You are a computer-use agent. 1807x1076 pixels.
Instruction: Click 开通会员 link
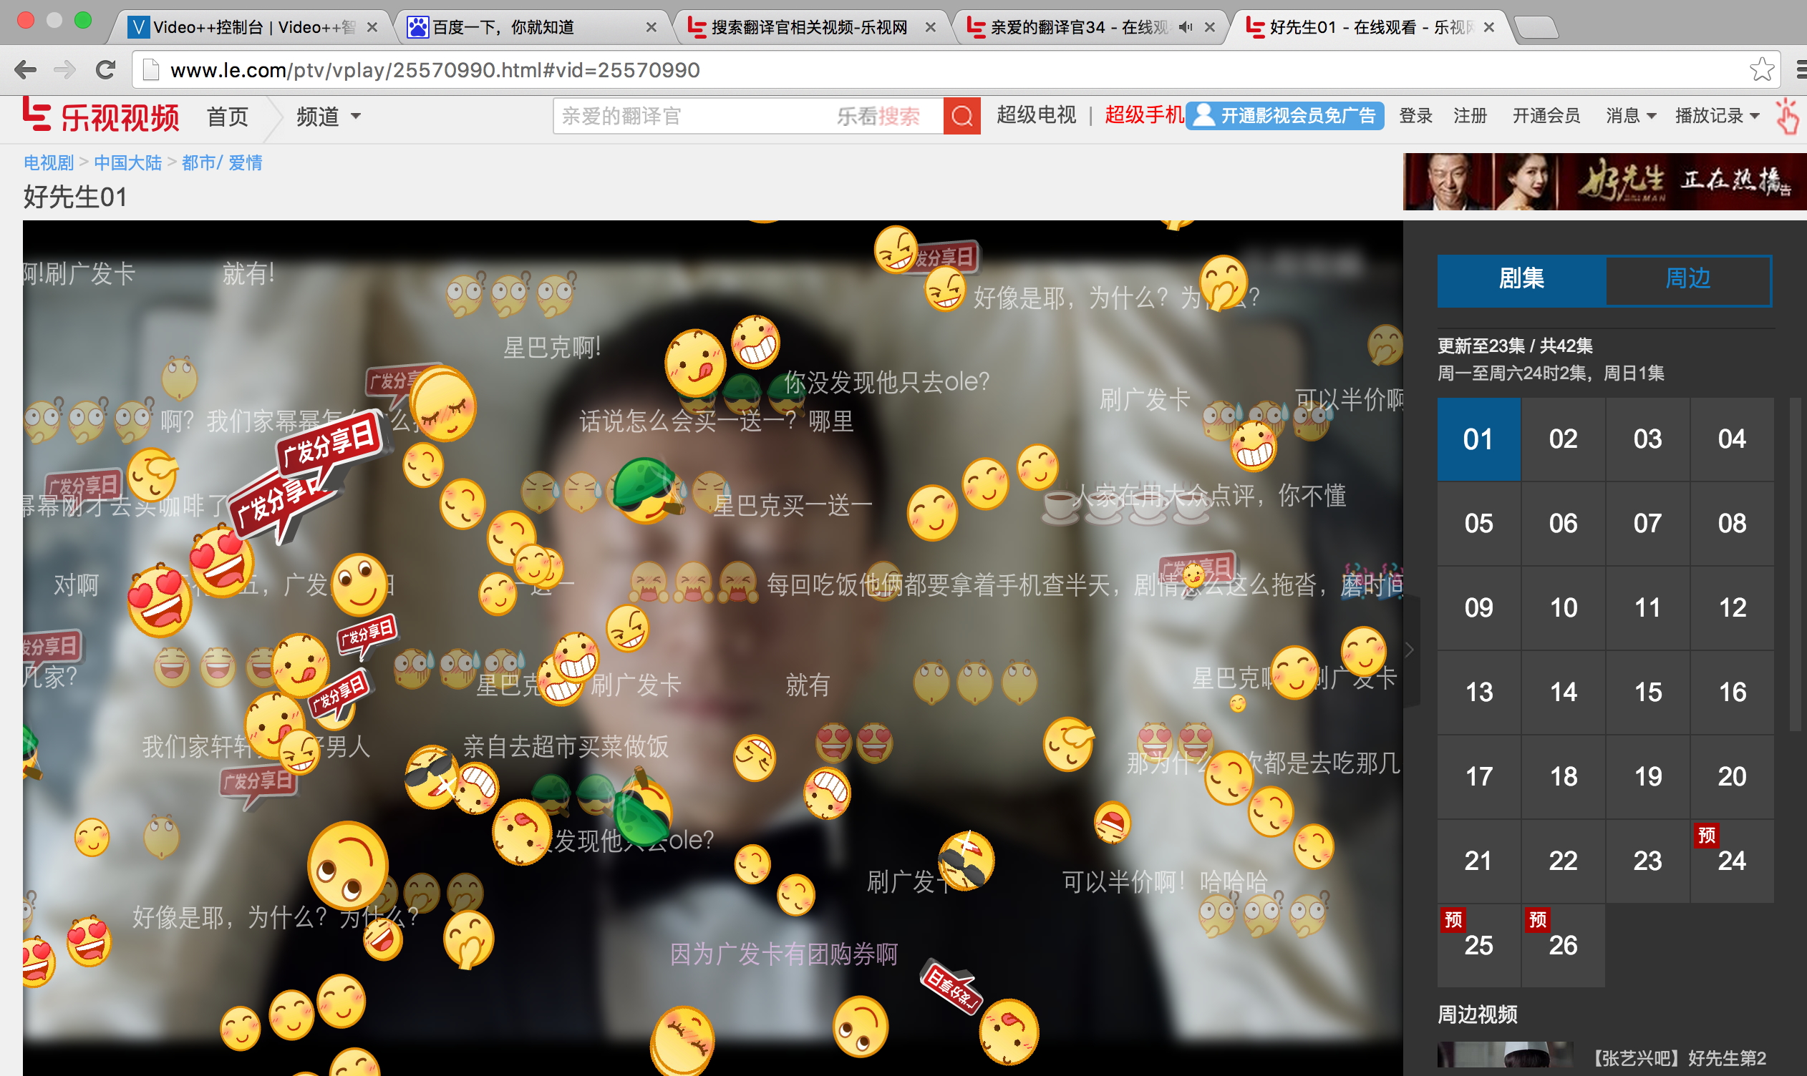coord(1546,116)
